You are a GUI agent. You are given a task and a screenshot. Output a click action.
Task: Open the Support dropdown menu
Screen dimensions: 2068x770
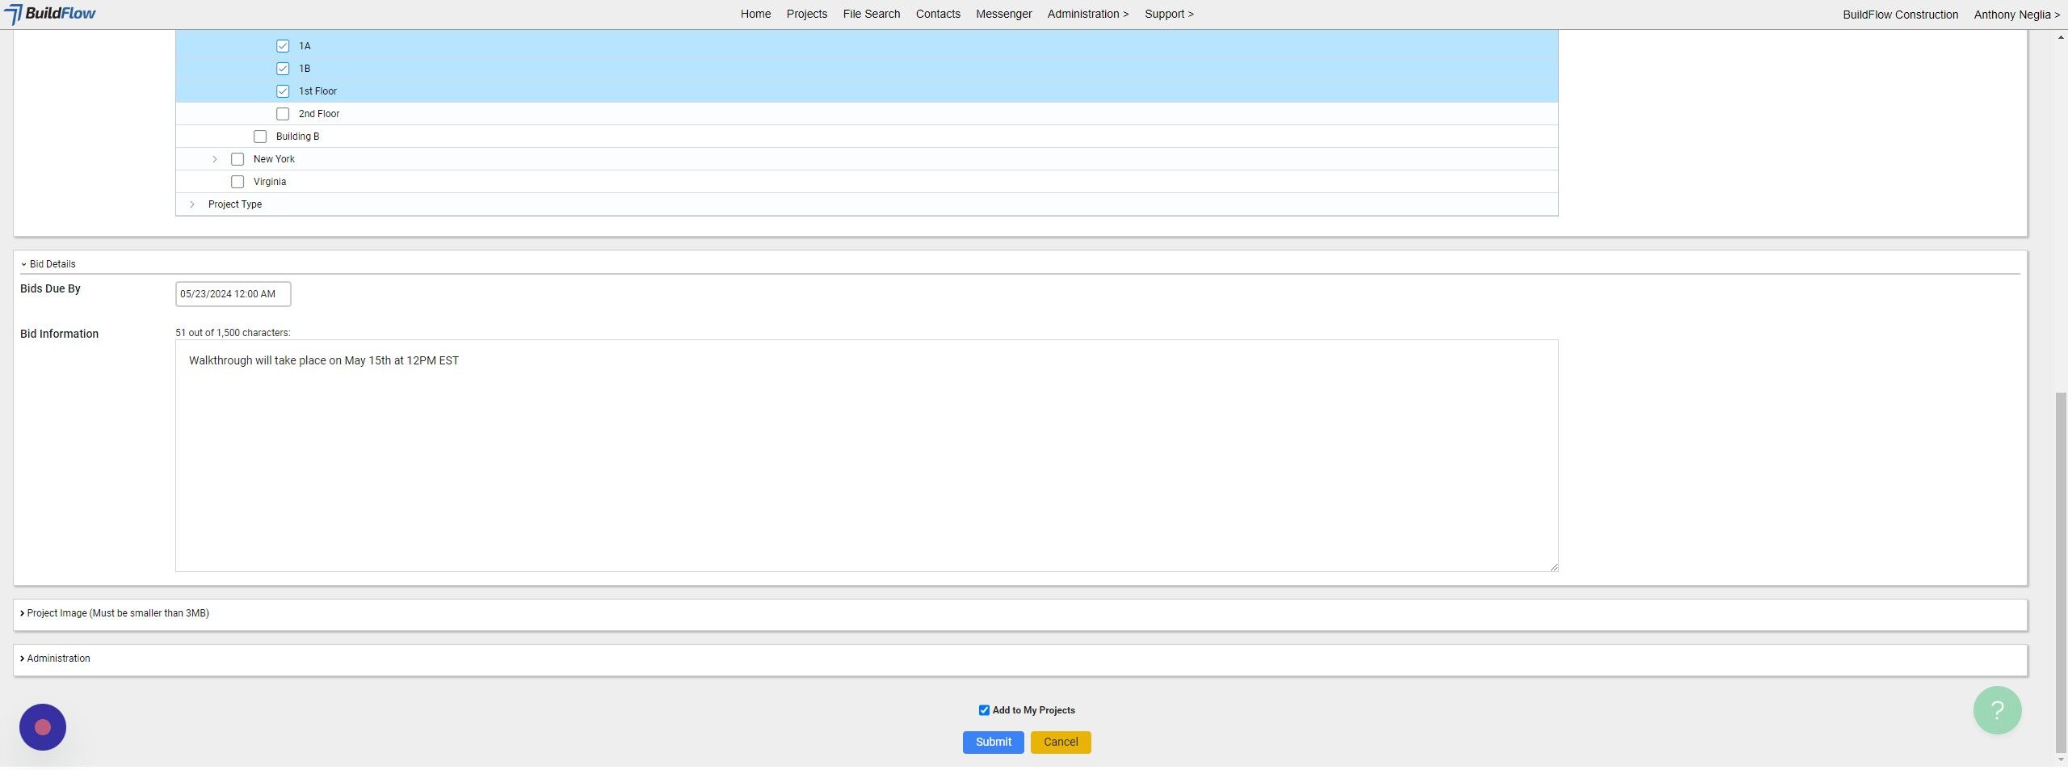1169,14
